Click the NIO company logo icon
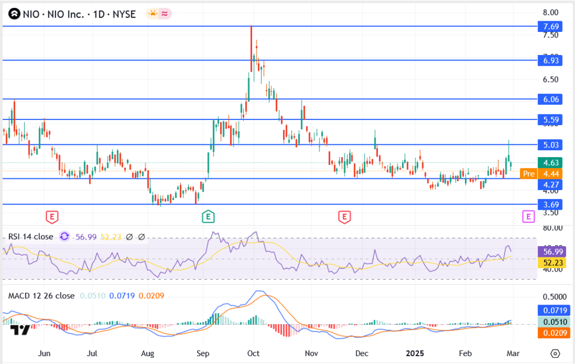This screenshot has height=364, width=575. click(13, 15)
